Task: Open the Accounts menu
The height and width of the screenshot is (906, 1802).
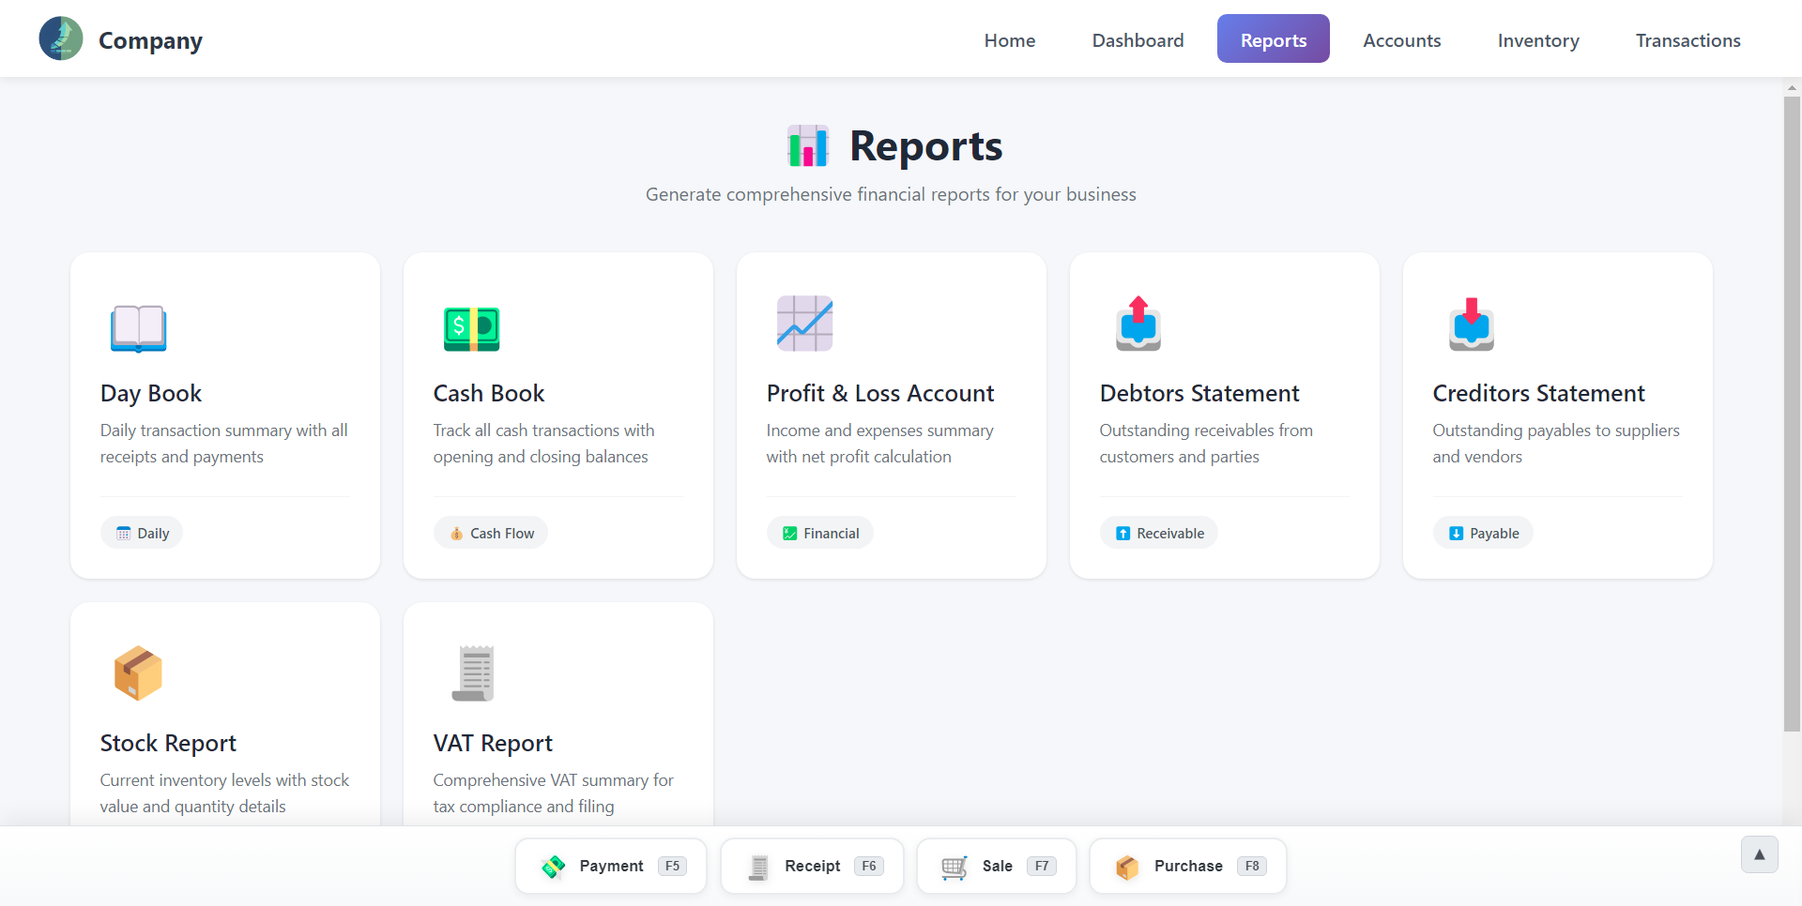Action: click(1401, 40)
